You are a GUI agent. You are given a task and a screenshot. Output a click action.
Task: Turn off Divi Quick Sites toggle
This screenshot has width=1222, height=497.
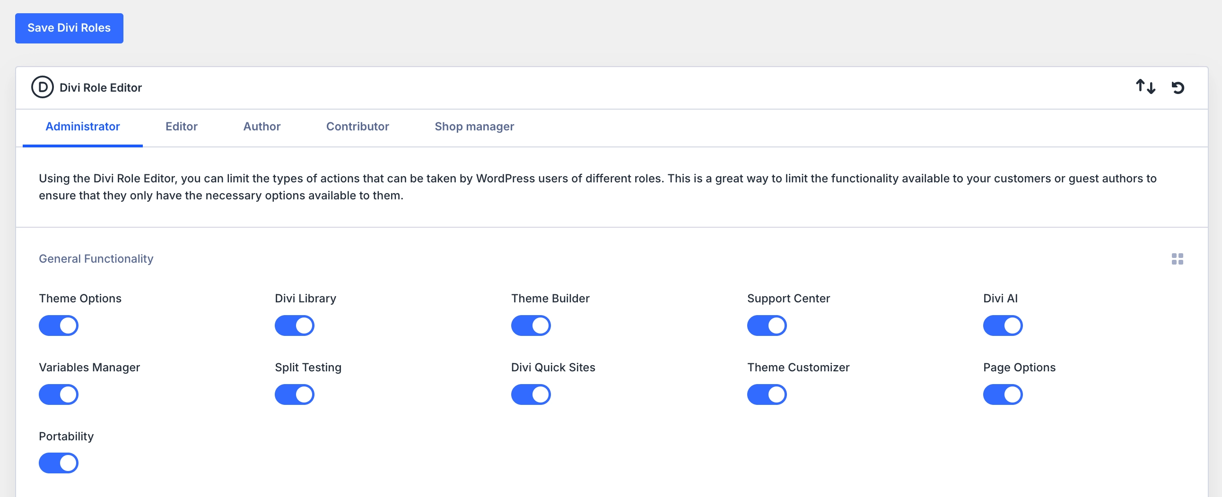point(531,394)
